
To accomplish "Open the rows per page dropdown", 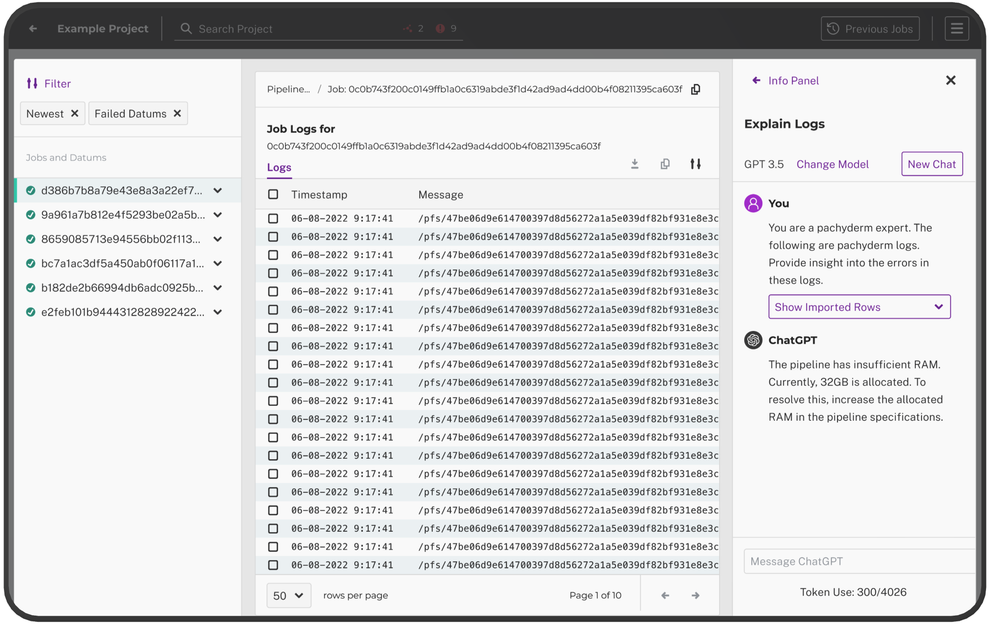I will point(289,595).
